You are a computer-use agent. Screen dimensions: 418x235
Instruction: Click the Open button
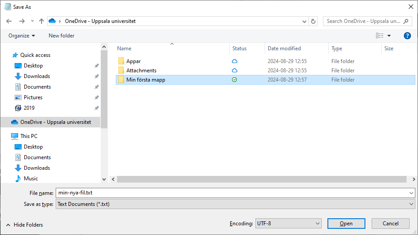[346, 224]
